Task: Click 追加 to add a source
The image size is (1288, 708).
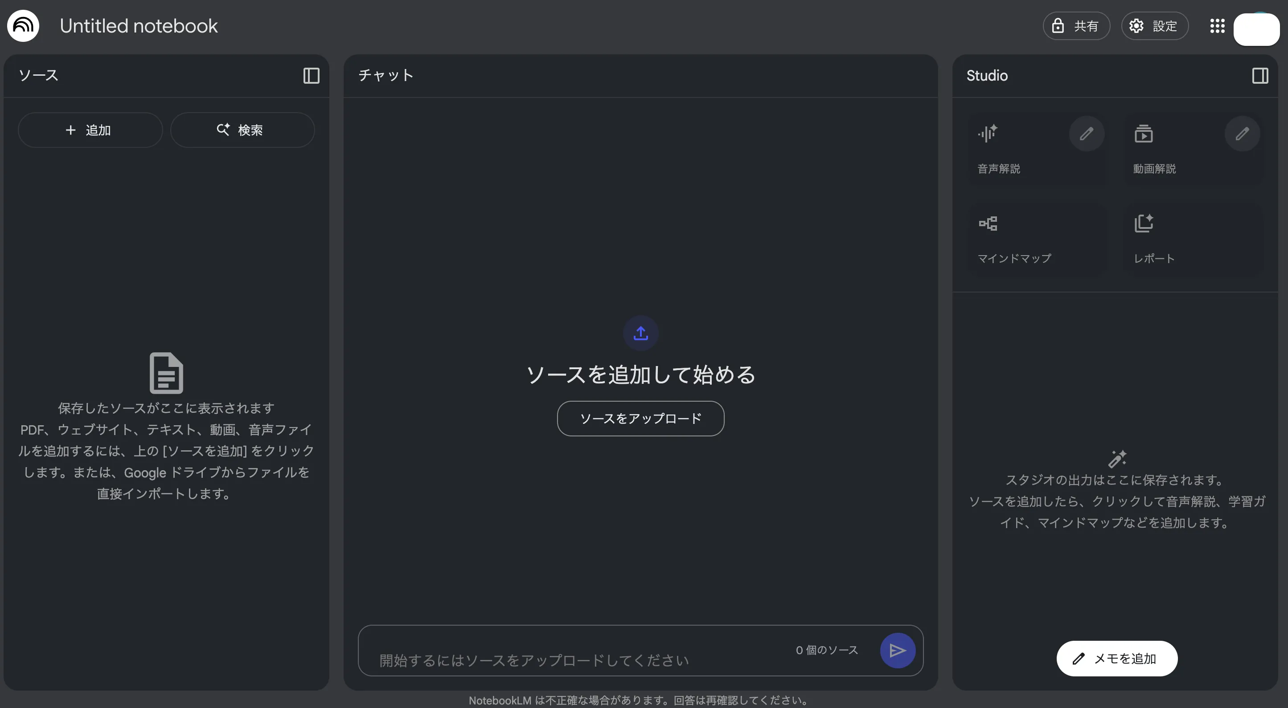Action: tap(90, 130)
